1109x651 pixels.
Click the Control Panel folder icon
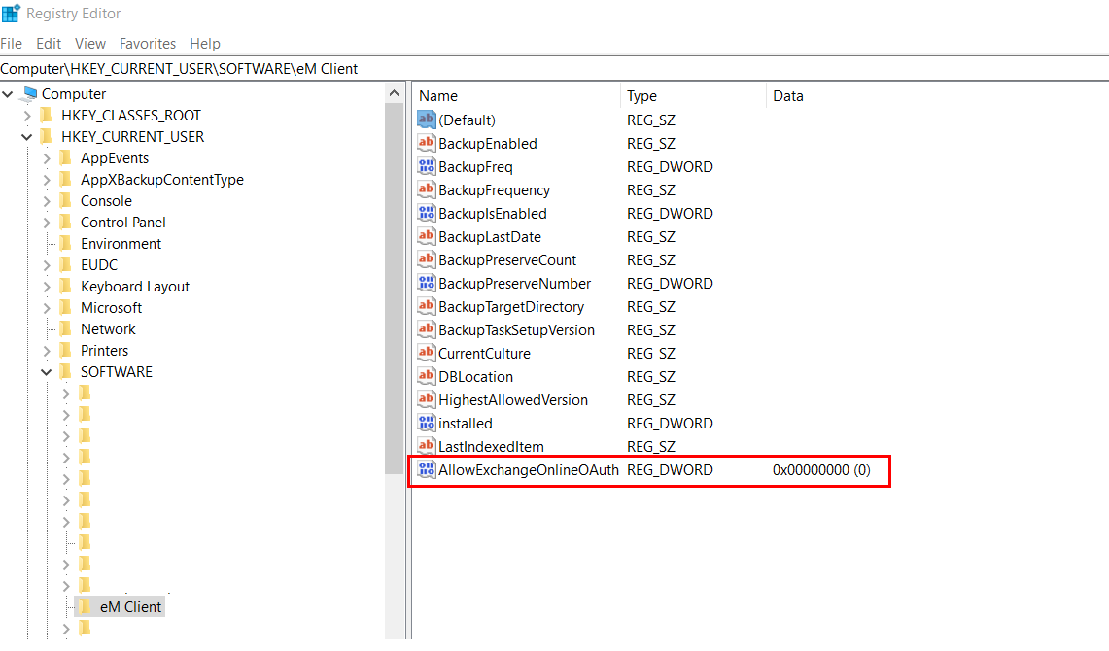(66, 222)
